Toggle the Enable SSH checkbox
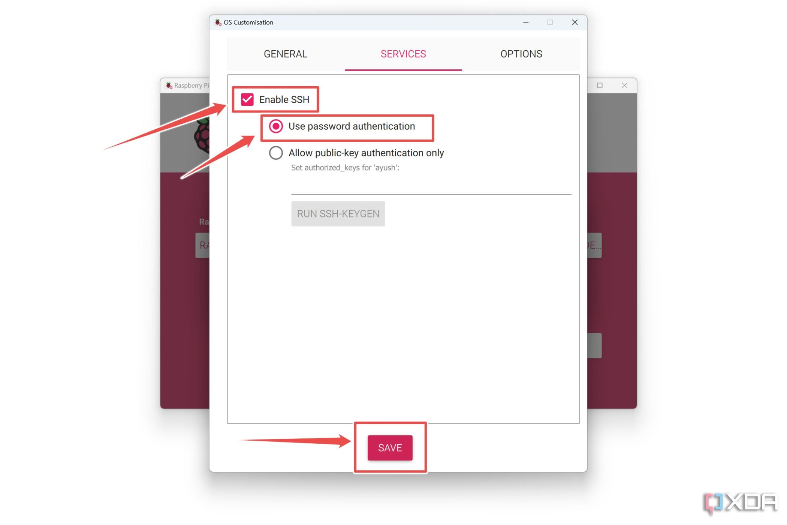 [247, 99]
